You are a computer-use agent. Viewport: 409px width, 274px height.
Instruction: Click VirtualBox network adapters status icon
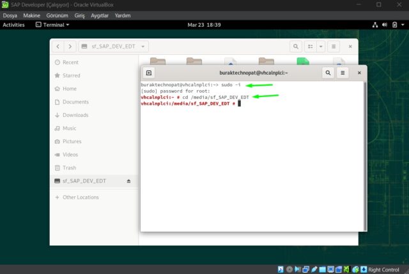[305, 270]
